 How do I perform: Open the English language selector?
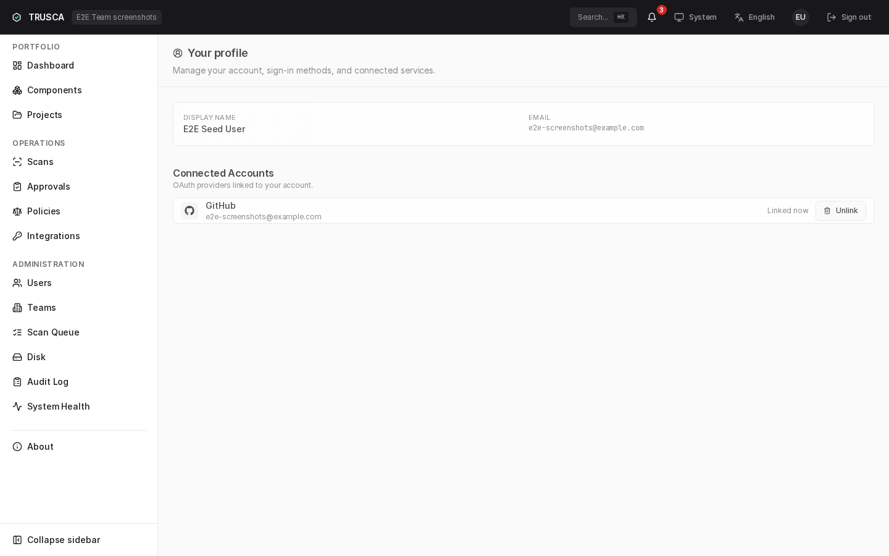click(x=754, y=17)
